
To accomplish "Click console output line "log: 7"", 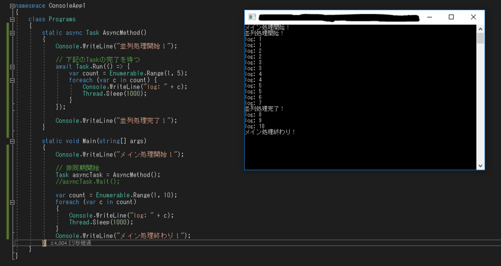I will point(253,103).
